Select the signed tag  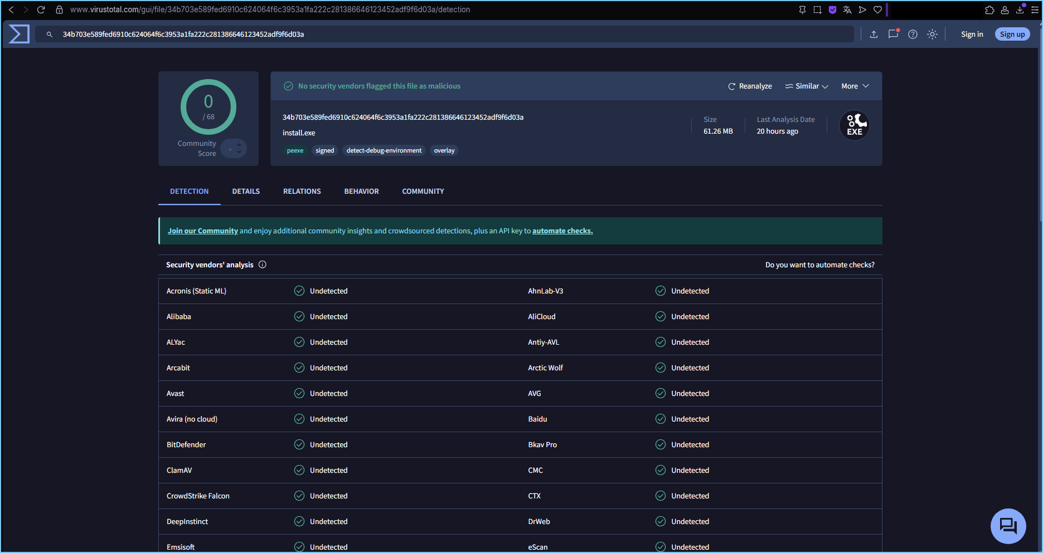pyautogui.click(x=325, y=150)
